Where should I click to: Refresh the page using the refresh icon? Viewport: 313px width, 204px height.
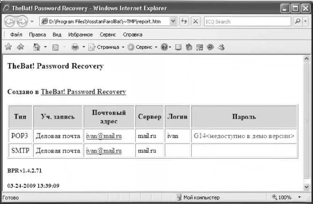(x=184, y=21)
